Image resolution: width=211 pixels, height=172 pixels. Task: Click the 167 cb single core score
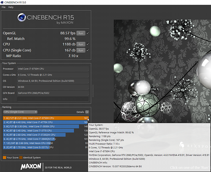coord(70,50)
